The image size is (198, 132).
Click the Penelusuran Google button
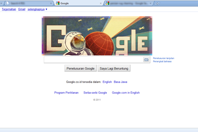pos(81,68)
